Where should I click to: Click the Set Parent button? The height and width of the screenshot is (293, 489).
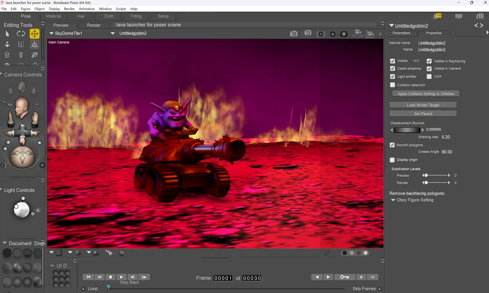[x=423, y=114]
